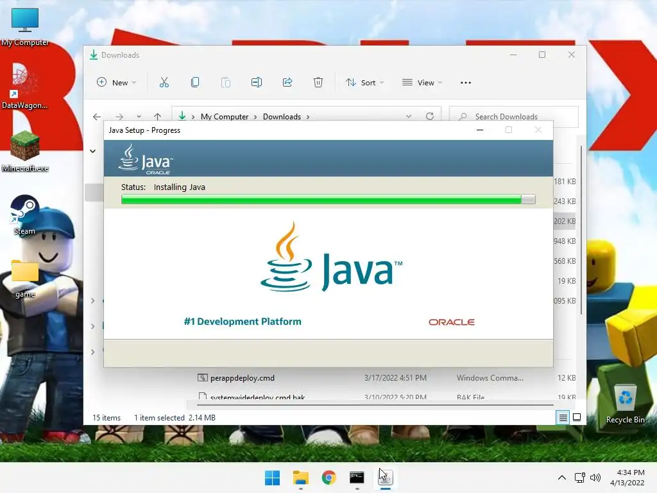The image size is (657, 493).
Task: Open the See more ellipsis menu
Action: [466, 83]
